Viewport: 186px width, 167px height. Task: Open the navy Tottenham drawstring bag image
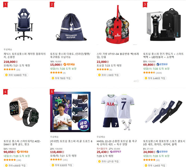tap(71, 27)
